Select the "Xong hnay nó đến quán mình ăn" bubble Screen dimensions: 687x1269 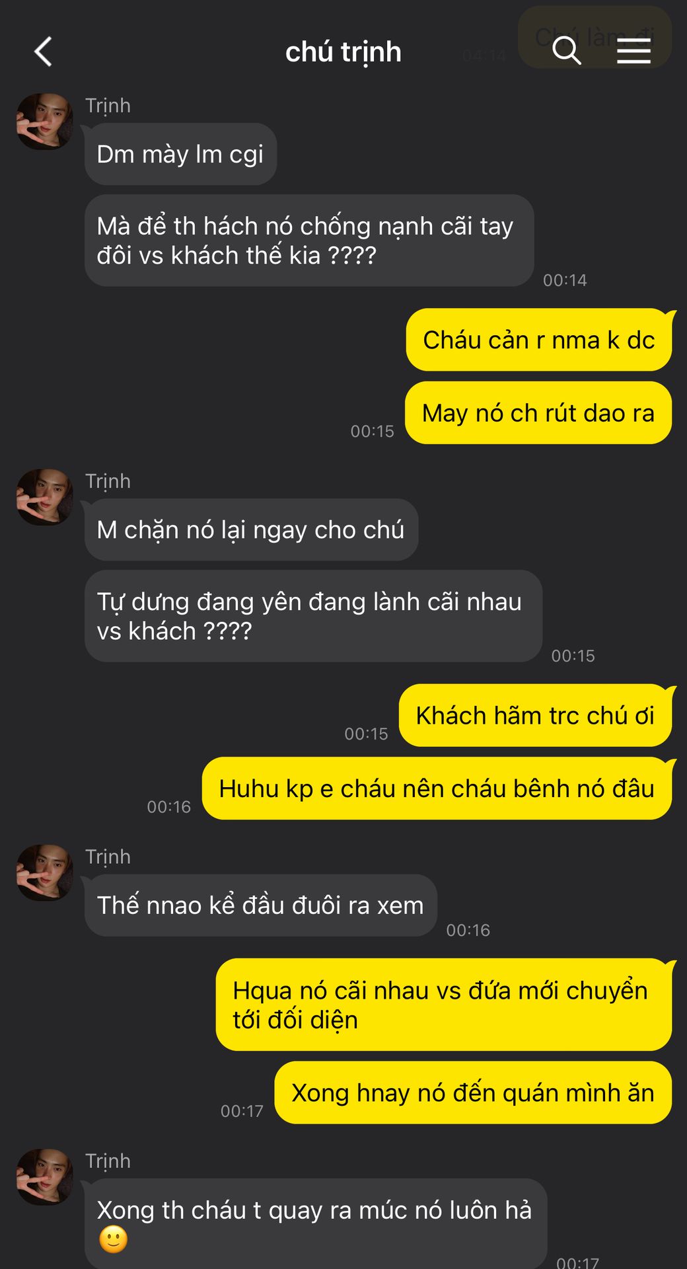point(473,1093)
